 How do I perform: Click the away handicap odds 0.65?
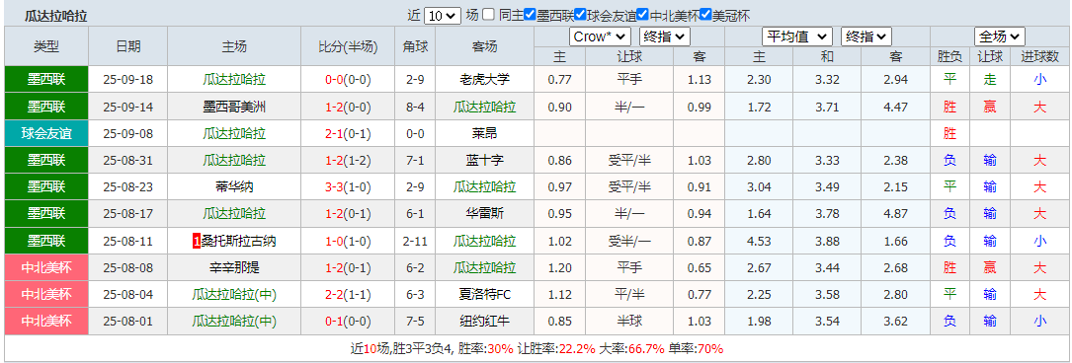(700, 267)
